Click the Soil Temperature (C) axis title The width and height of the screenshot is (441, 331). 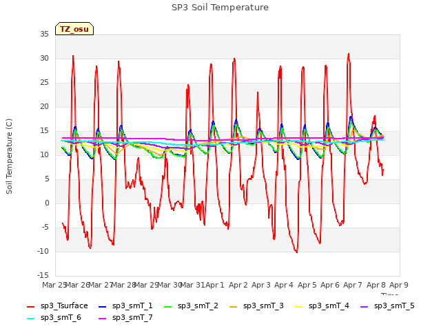pyautogui.click(x=9, y=157)
